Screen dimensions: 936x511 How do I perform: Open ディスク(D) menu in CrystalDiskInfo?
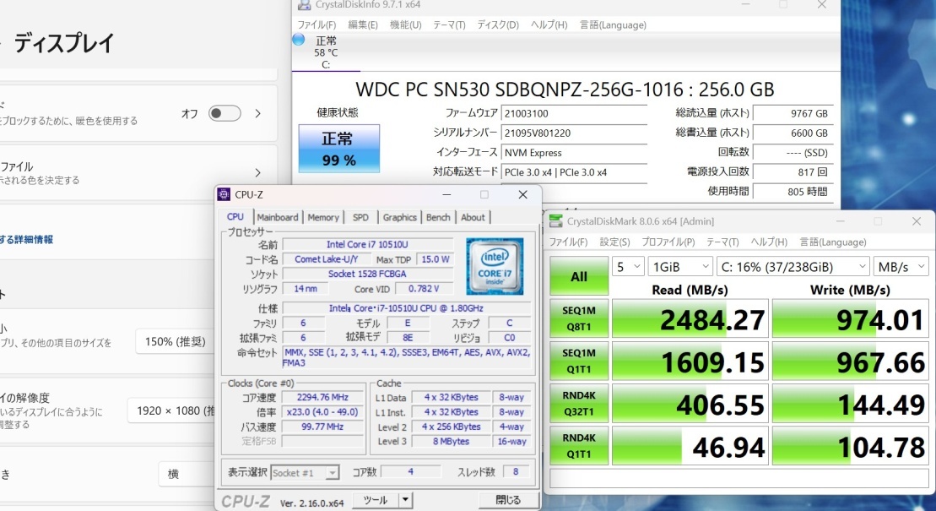[x=498, y=24]
